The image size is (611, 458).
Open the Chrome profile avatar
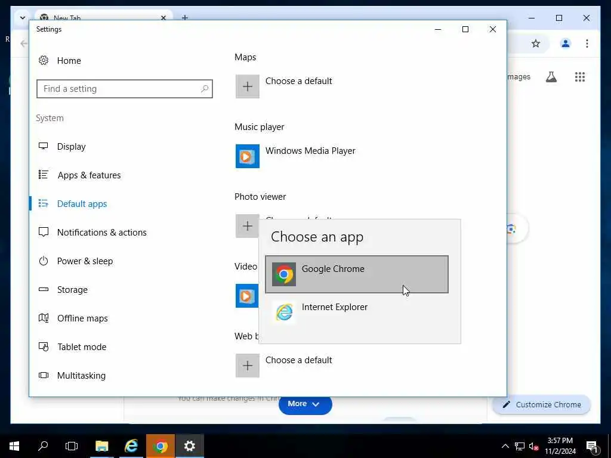(566, 44)
